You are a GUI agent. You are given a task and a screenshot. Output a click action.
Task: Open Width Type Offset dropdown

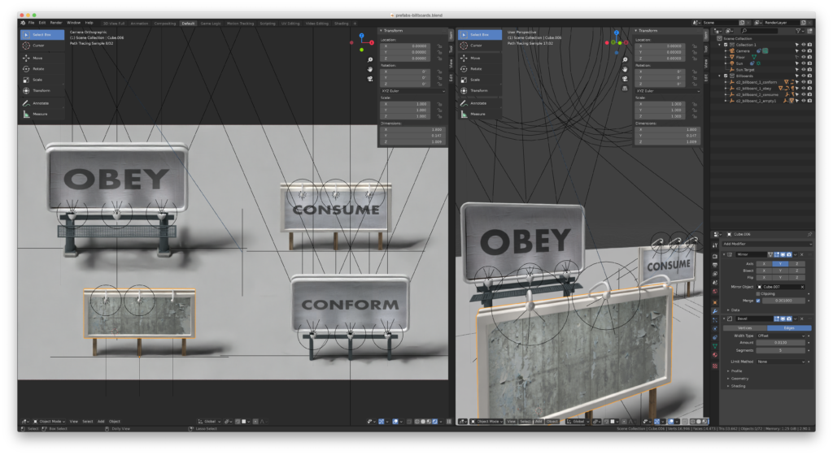780,336
